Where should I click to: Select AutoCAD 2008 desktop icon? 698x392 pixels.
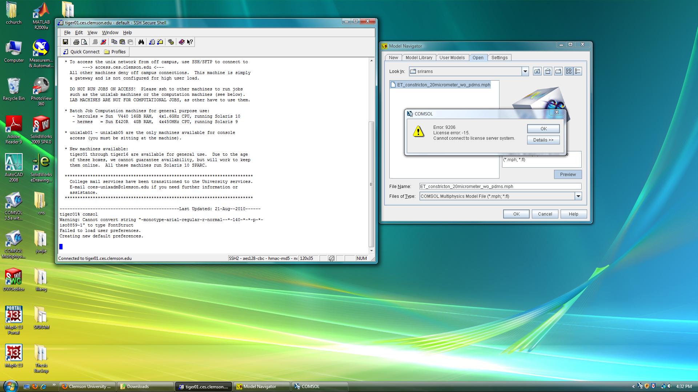(x=14, y=168)
